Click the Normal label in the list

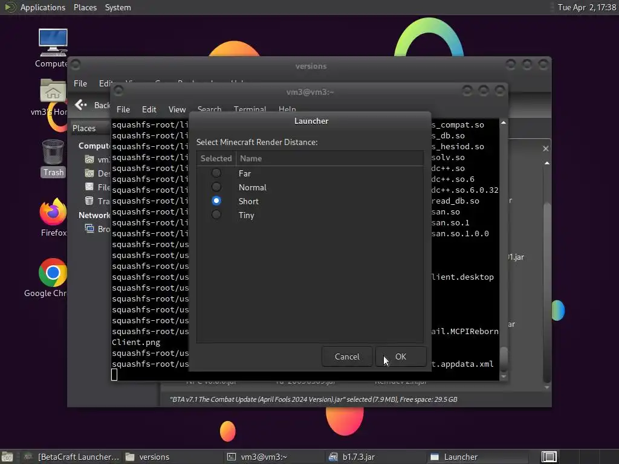(x=252, y=187)
